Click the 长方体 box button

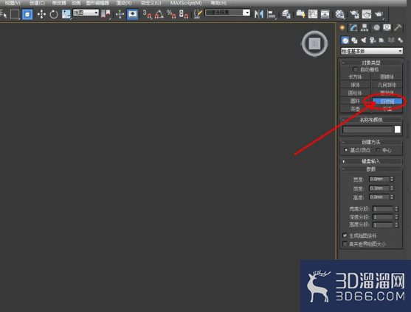coord(355,77)
